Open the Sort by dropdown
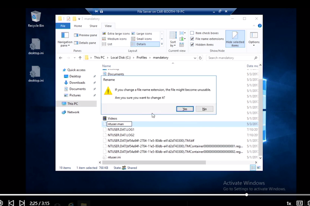This screenshot has width=310, height=206. (x=173, y=40)
